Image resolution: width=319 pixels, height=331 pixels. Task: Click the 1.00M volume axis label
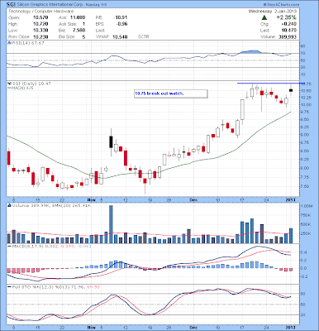click(307, 206)
